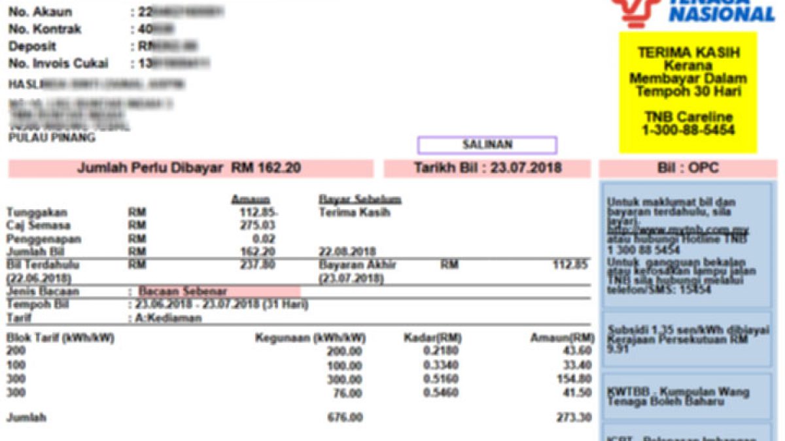Click the underlined Amaun column header
Screen dimensions: 785x441
click(x=251, y=199)
